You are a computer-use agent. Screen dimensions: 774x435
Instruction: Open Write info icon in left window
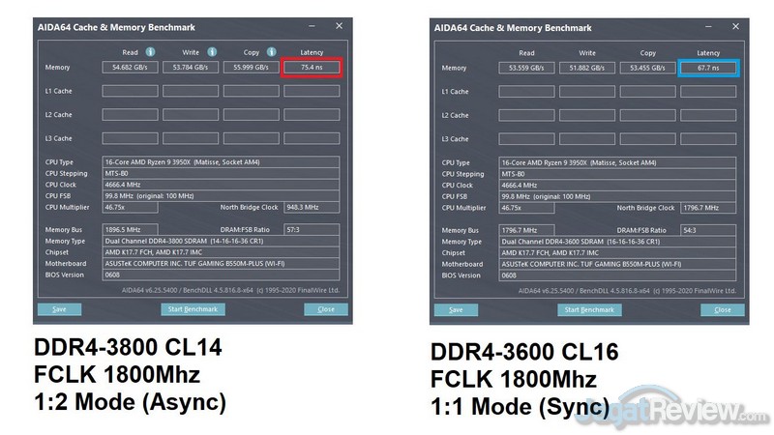212,52
